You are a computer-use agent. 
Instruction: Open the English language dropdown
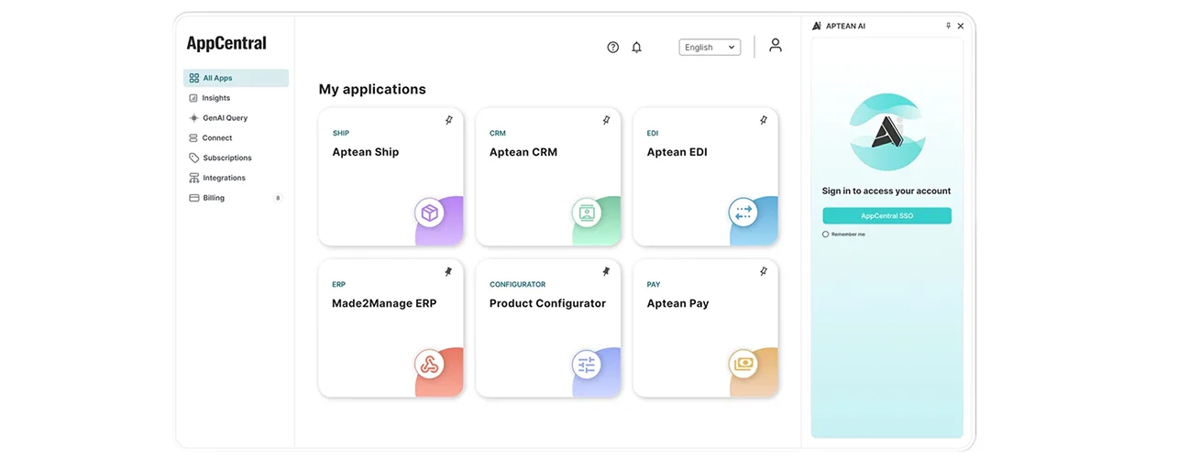[x=710, y=47]
